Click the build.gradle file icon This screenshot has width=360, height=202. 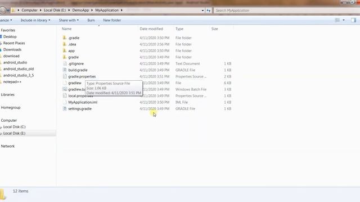pos(65,70)
